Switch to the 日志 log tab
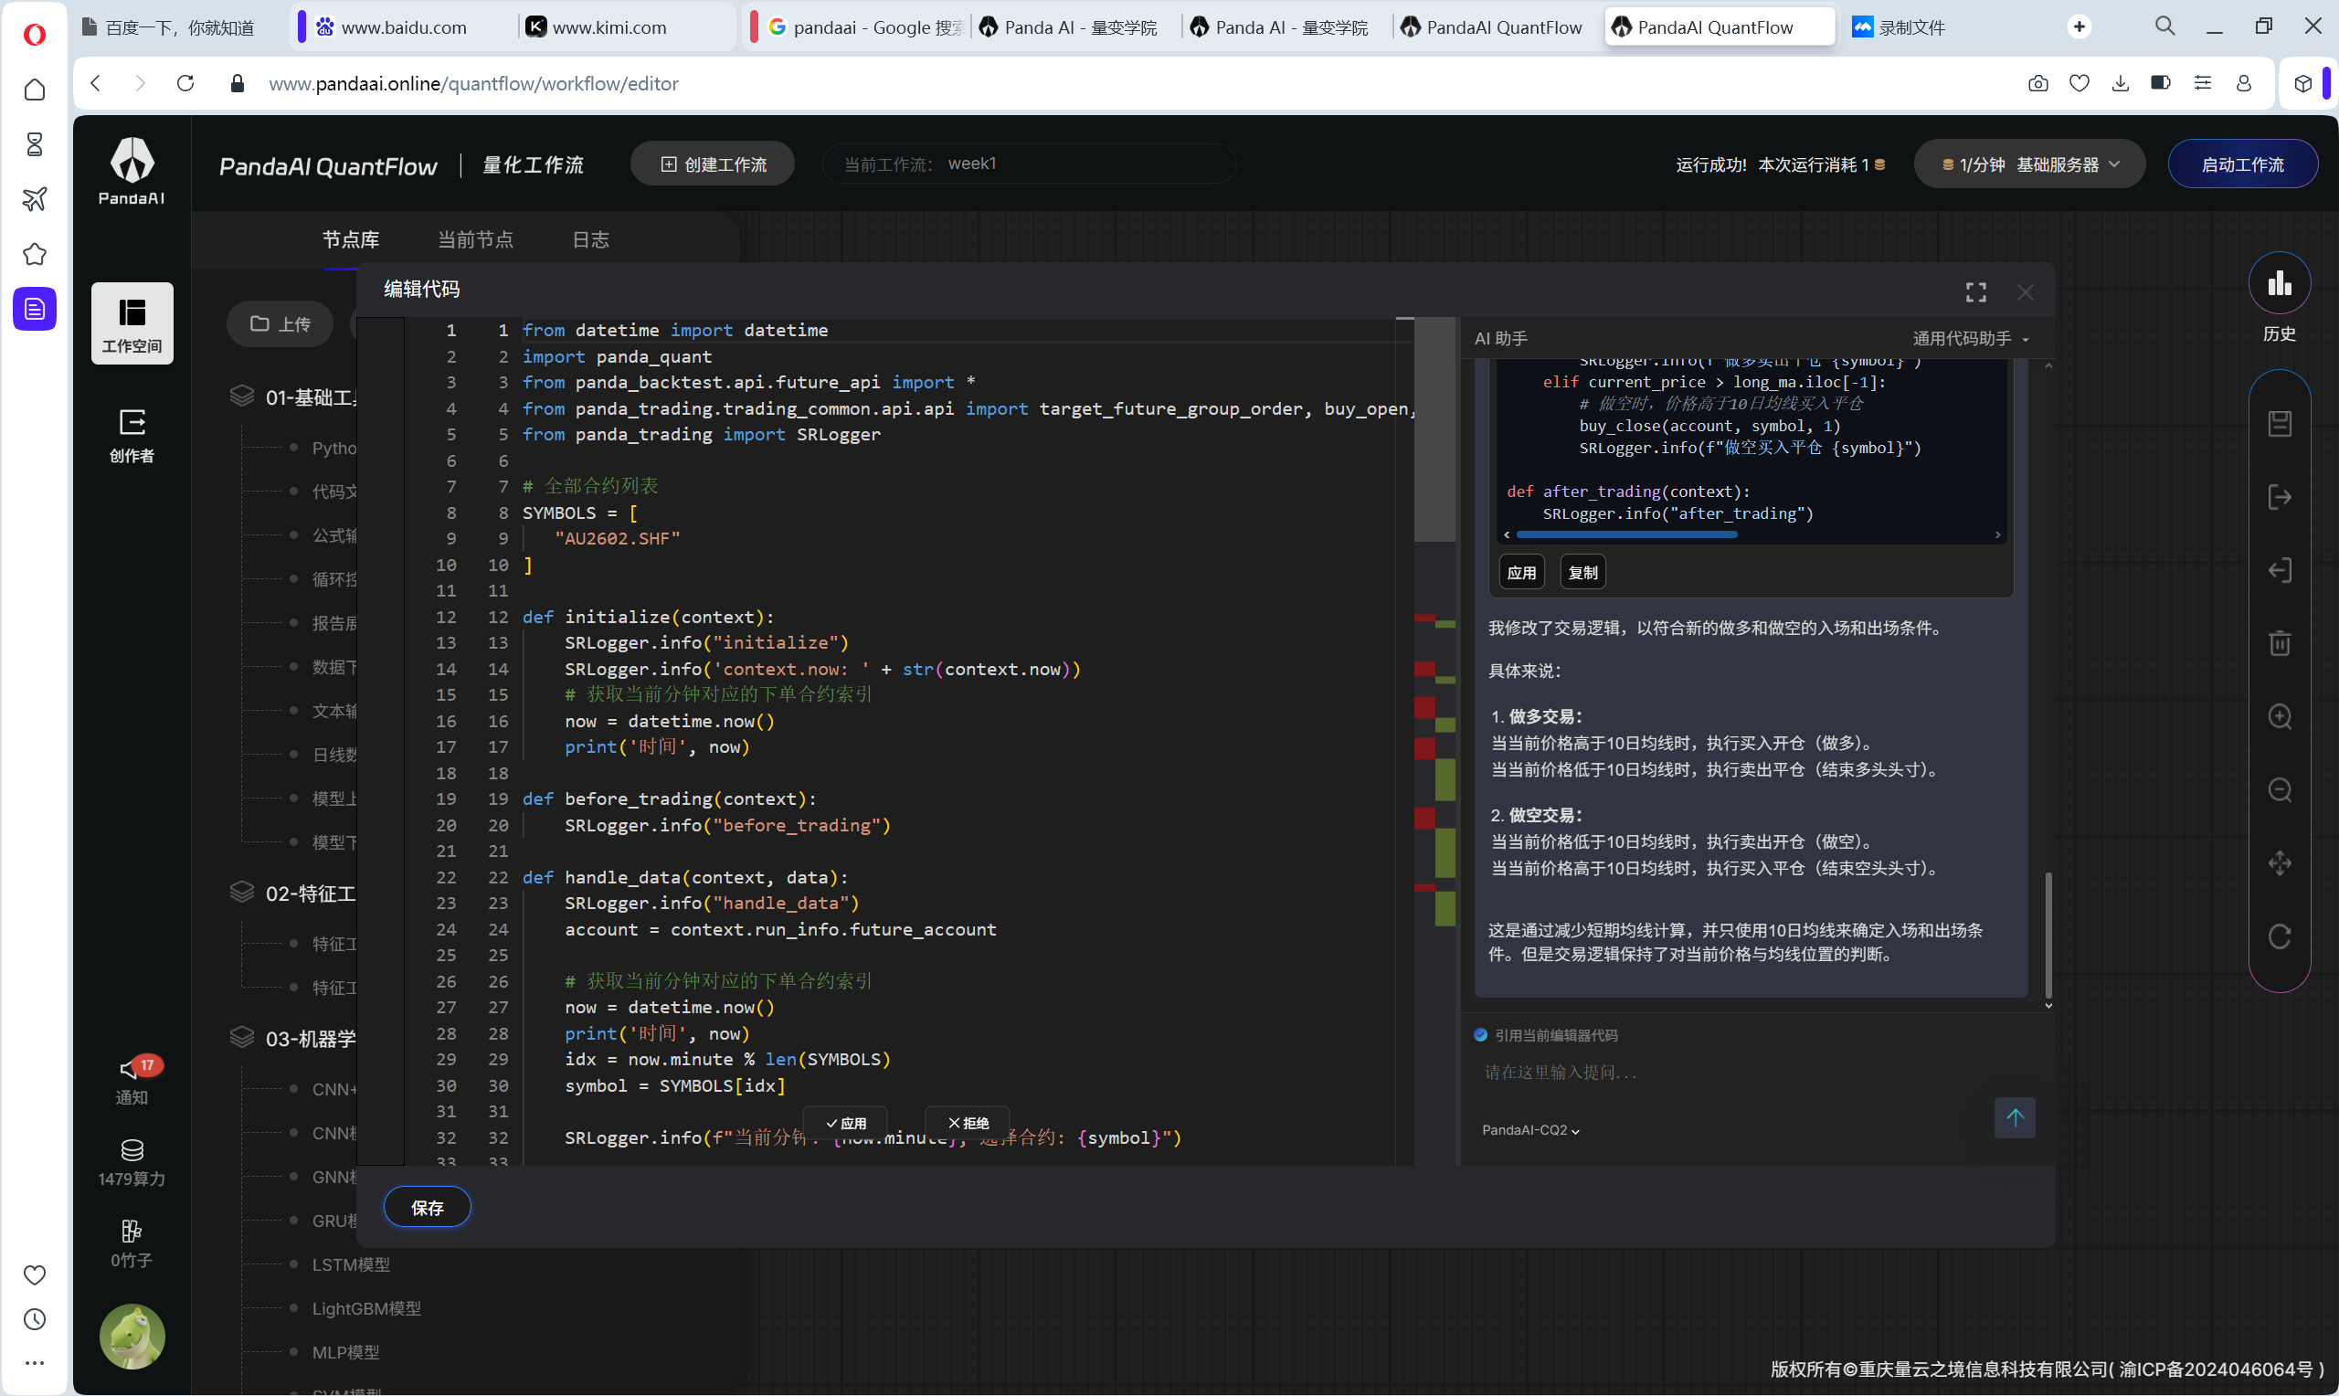The height and width of the screenshot is (1396, 2339). (x=590, y=240)
